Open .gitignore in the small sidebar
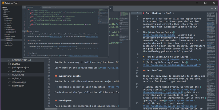This screenshot has height=110, width=219. pyautogui.click(x=9, y=26)
